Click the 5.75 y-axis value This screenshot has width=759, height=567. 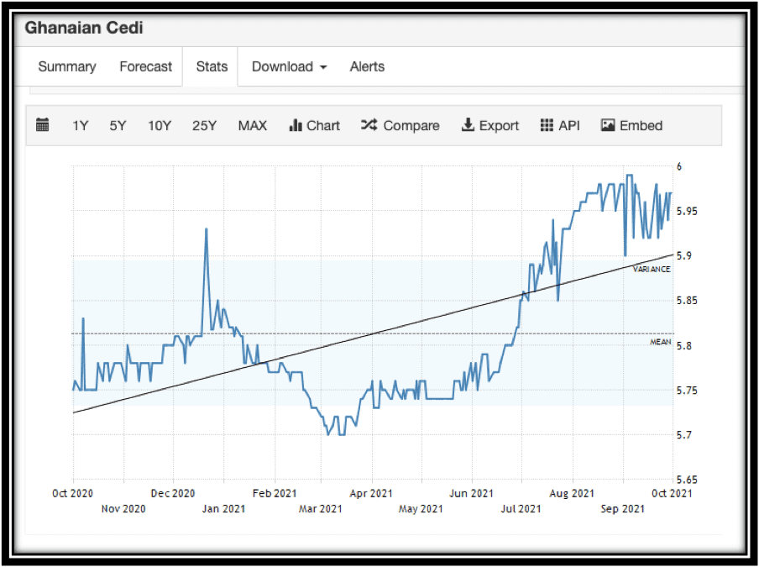(687, 391)
